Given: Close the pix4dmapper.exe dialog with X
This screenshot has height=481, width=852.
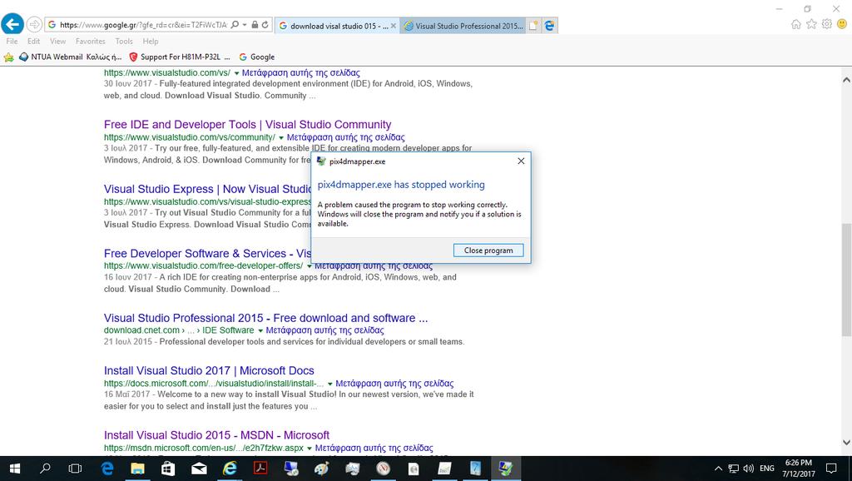Looking at the screenshot, I should 521,161.
